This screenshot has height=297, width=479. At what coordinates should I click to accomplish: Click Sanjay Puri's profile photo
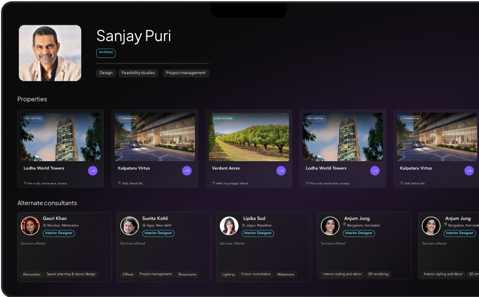coord(50,53)
